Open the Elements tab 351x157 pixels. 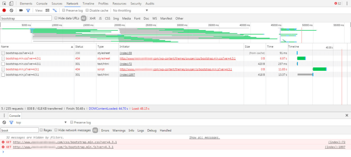(26, 4)
